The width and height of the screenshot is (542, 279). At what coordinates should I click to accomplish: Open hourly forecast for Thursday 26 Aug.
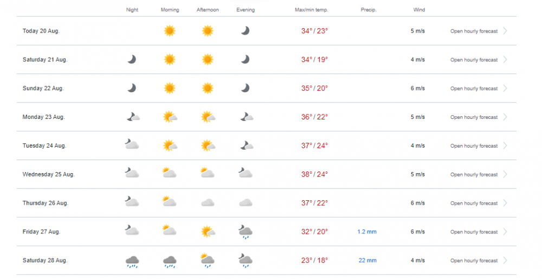coord(474,203)
